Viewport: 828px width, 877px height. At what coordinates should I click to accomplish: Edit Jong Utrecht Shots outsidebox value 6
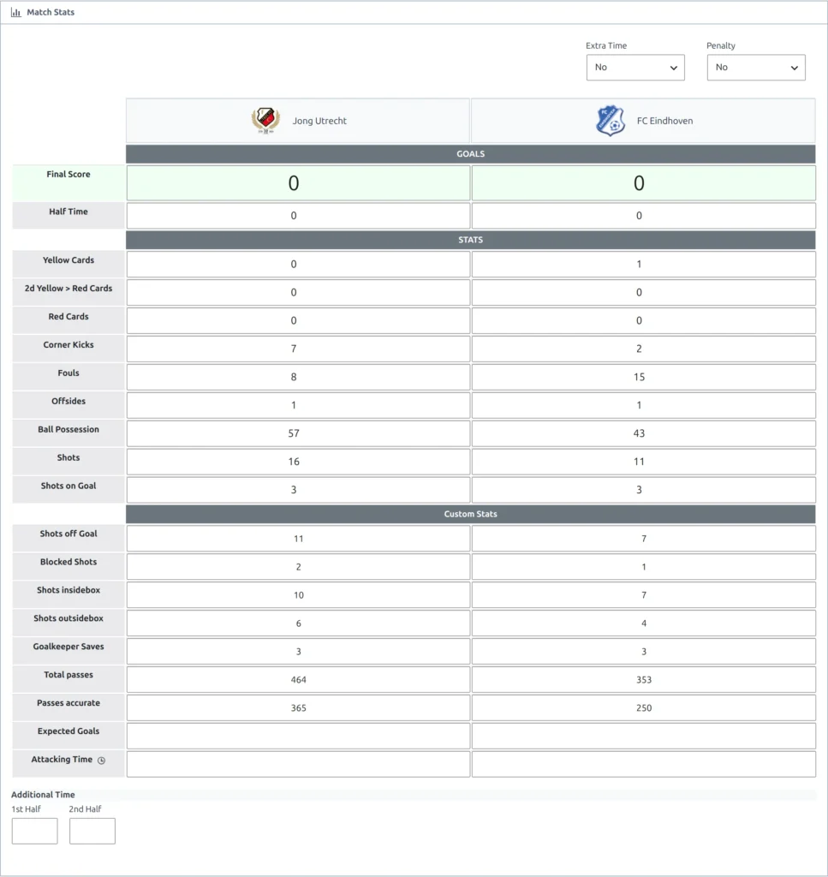[298, 623]
